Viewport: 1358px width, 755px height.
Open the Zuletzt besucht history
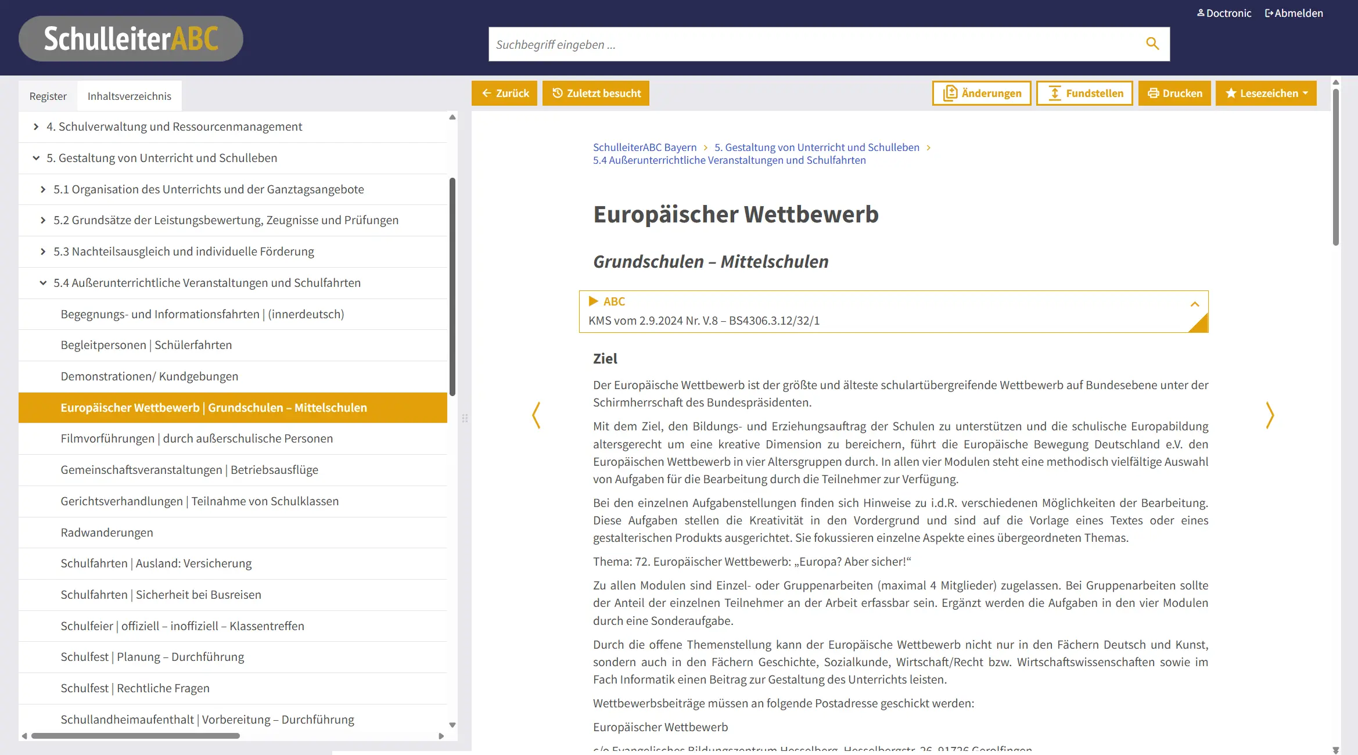596,93
